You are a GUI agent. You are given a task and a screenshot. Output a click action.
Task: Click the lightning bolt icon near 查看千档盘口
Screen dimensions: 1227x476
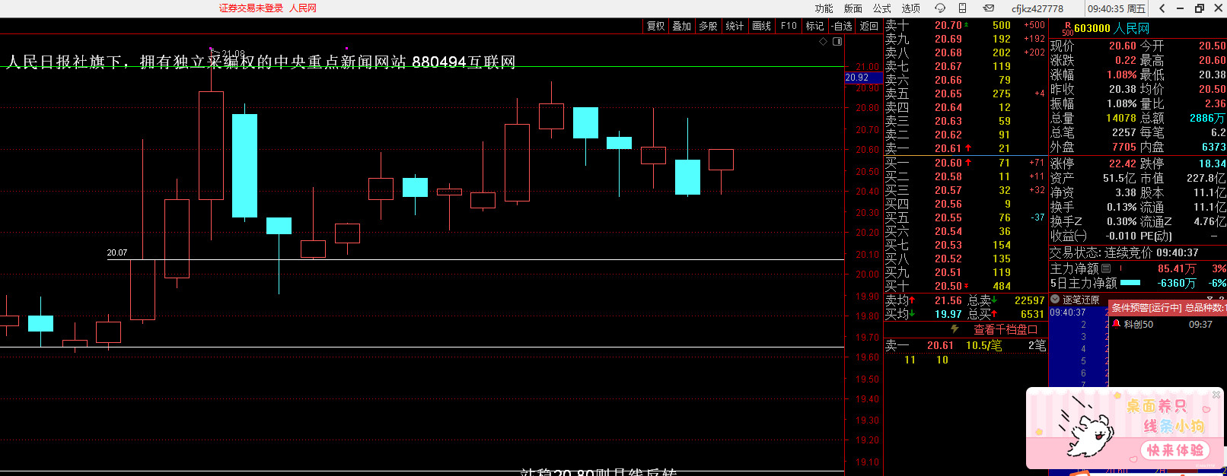pos(955,329)
